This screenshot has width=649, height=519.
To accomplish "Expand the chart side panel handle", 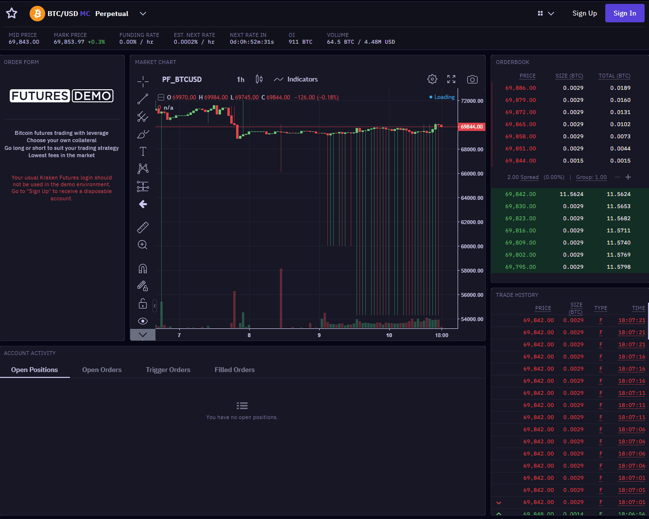I will point(154,306).
